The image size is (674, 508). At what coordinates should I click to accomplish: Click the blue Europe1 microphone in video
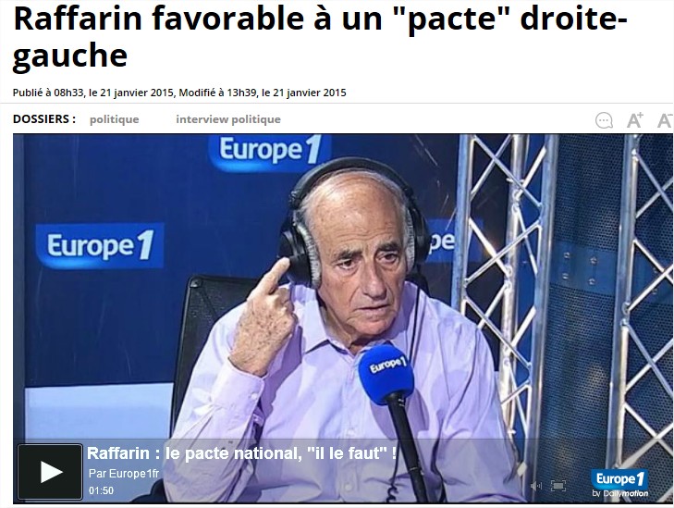pyautogui.click(x=386, y=374)
